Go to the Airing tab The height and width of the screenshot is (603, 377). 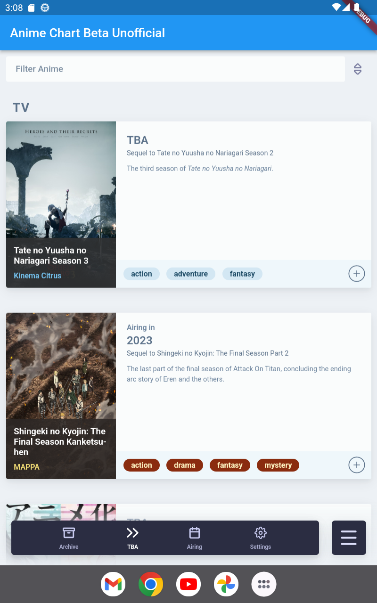click(194, 538)
